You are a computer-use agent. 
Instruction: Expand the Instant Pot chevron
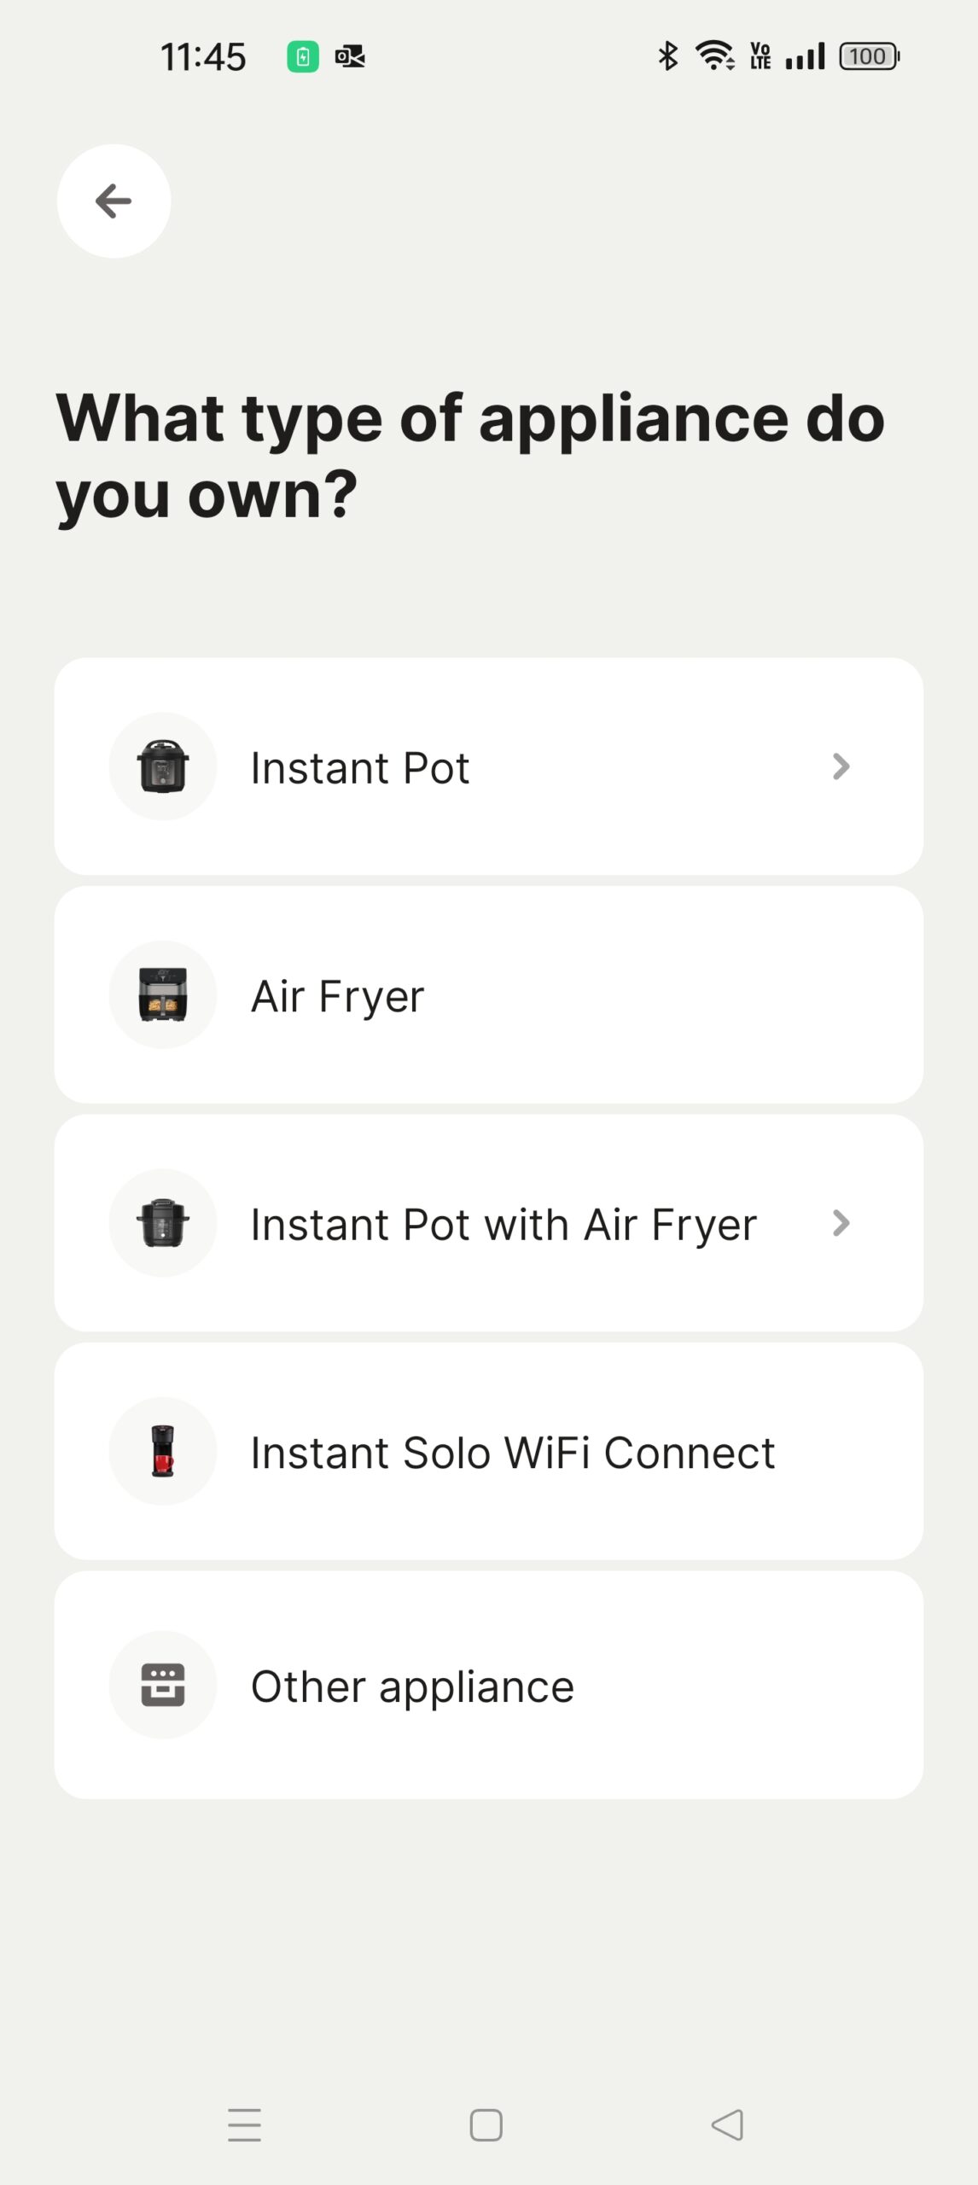pos(841,766)
